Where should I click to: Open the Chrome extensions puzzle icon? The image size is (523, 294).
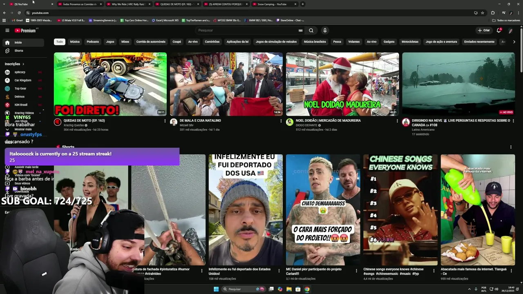click(493, 13)
